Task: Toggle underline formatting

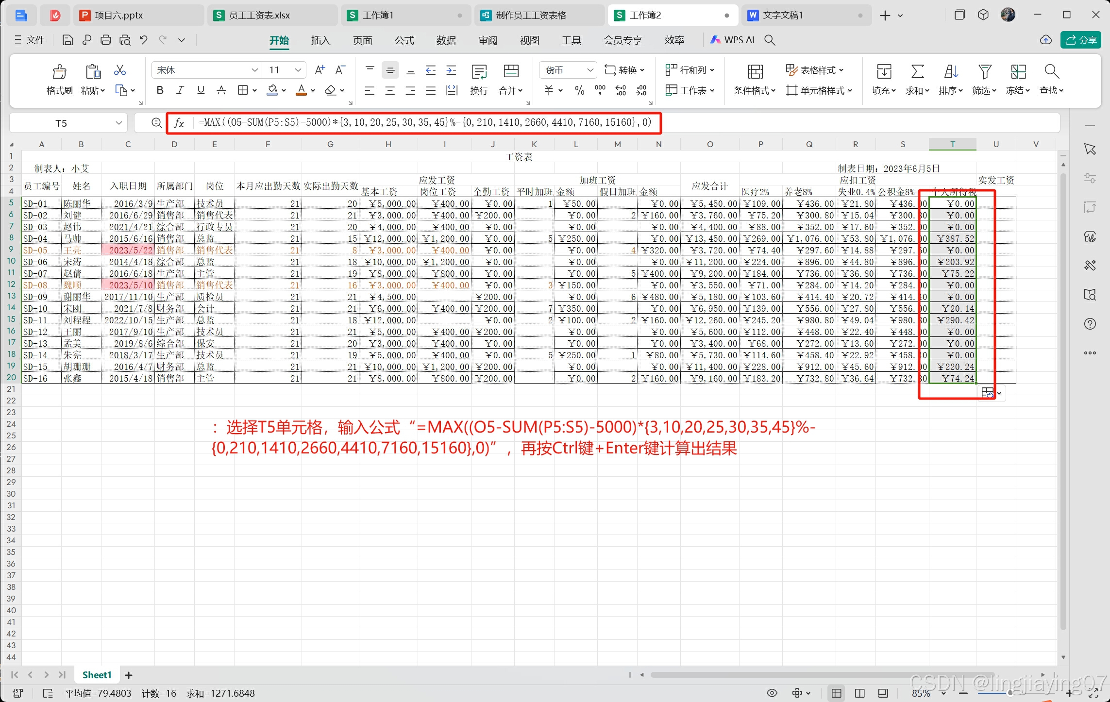Action: [x=201, y=90]
